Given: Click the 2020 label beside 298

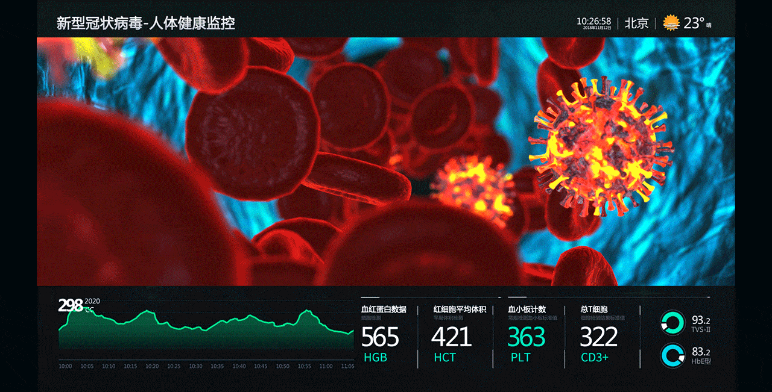Looking at the screenshot, I should [92, 301].
